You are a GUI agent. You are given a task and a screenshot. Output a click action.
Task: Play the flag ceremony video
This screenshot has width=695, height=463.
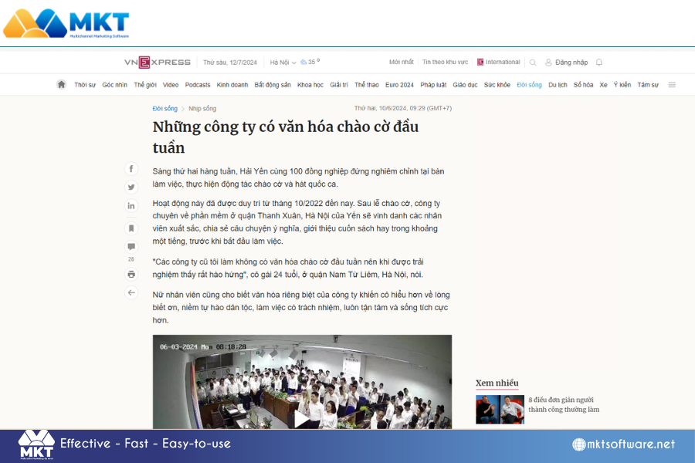[x=301, y=419]
